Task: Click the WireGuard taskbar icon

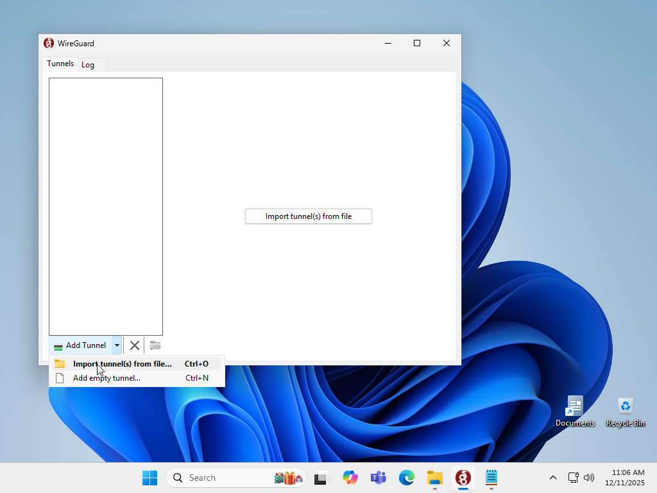Action: pyautogui.click(x=463, y=478)
